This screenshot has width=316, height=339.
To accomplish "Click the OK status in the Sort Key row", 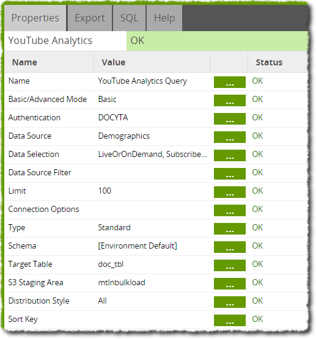I will [x=257, y=319].
